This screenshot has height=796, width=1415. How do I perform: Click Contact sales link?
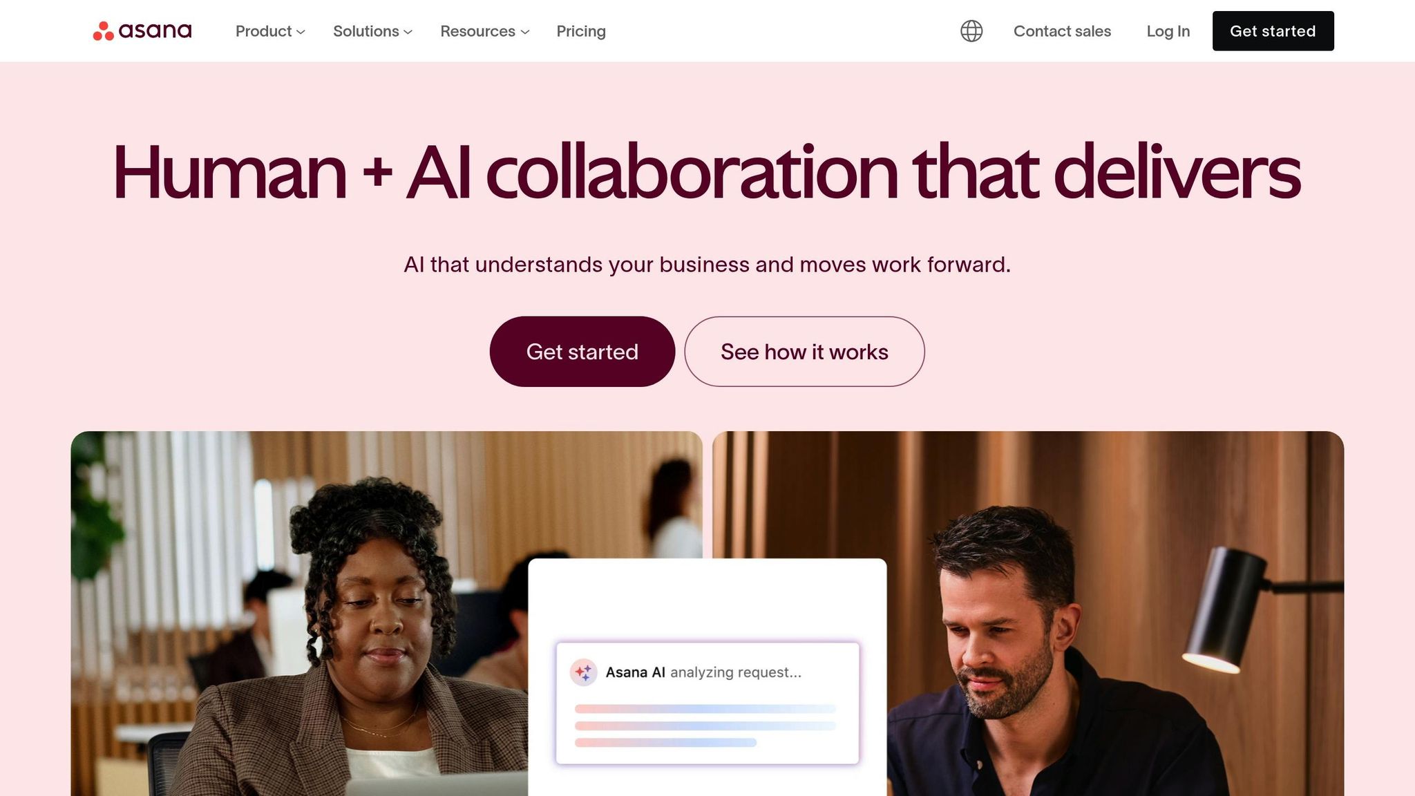[x=1062, y=31]
